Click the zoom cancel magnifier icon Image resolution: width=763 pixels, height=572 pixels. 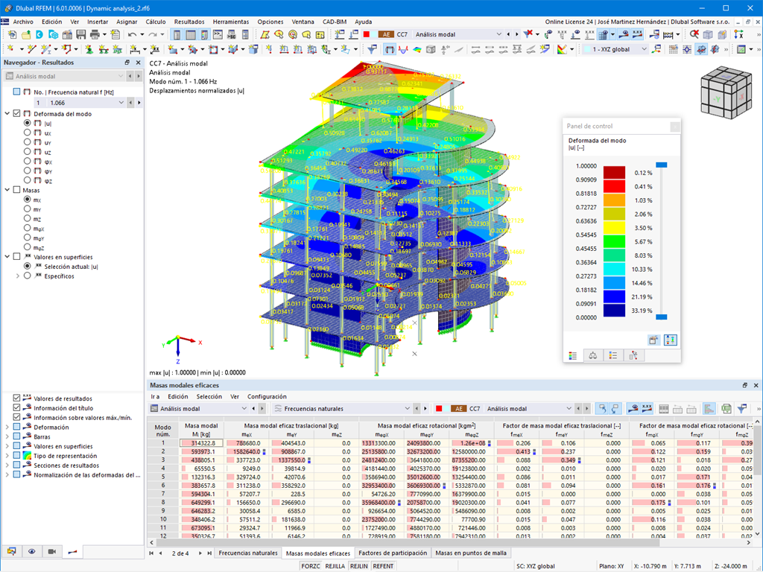694,34
